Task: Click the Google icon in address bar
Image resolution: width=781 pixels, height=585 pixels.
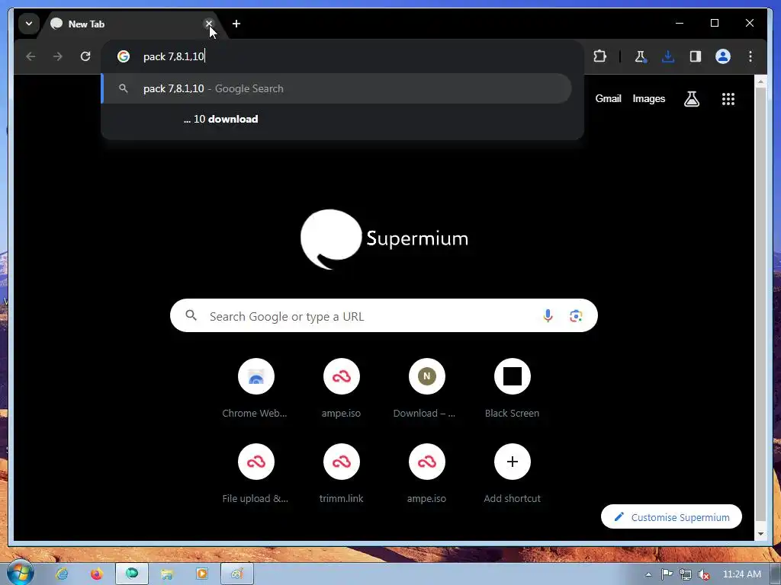Action: [124, 56]
